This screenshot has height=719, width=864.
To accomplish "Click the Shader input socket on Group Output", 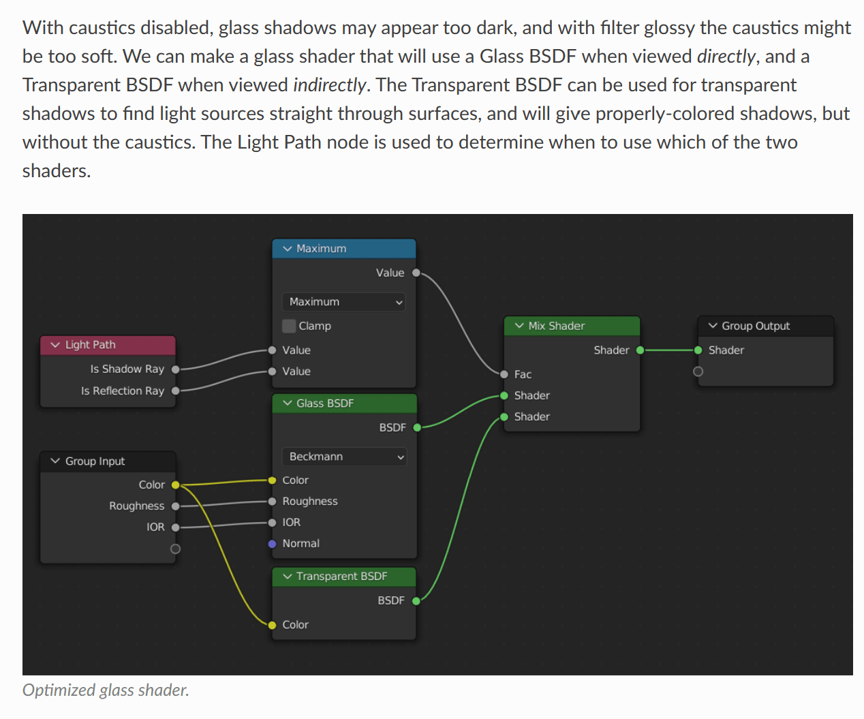I will pos(698,350).
